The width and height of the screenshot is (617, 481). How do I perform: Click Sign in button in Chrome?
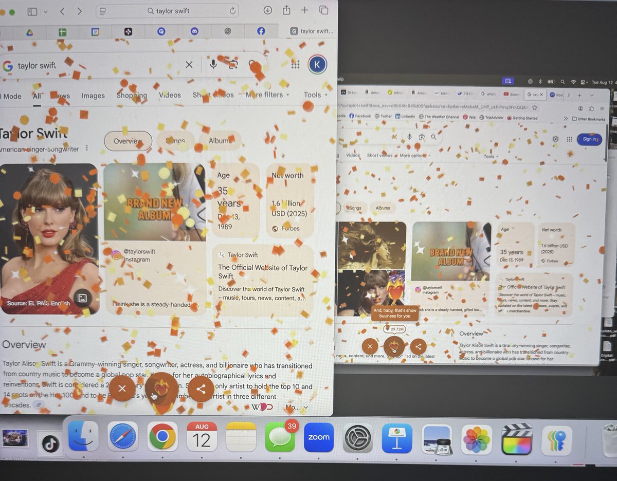[x=589, y=139]
